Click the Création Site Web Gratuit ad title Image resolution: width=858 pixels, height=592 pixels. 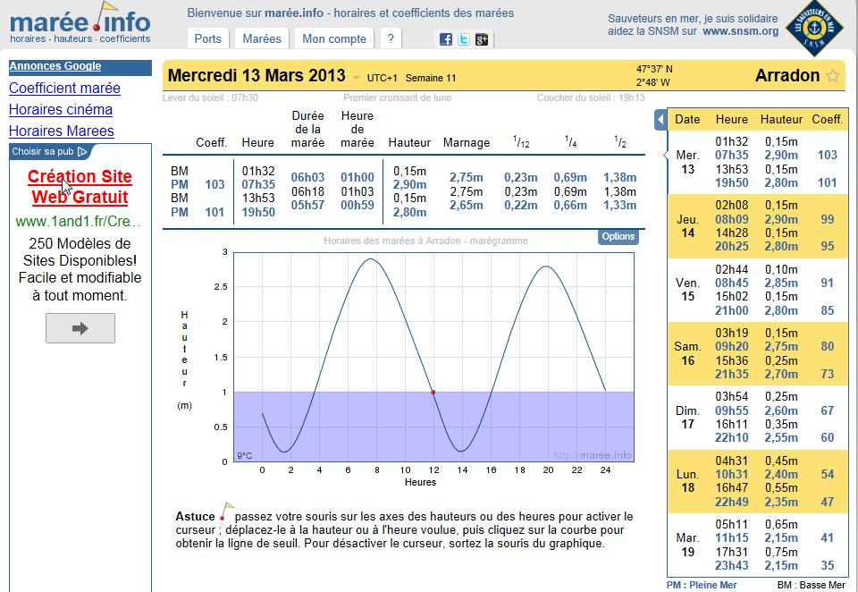pos(80,187)
